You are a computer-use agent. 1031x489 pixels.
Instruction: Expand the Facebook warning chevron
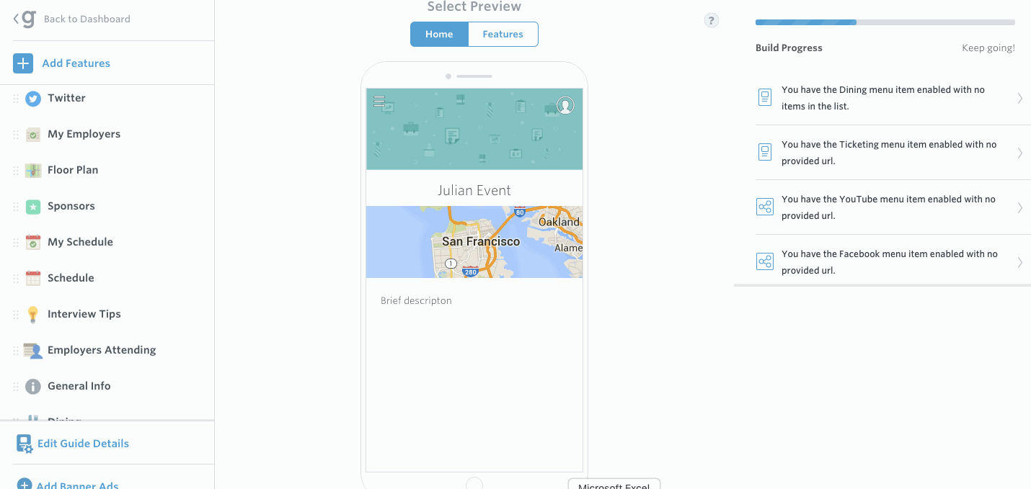pos(1019,262)
